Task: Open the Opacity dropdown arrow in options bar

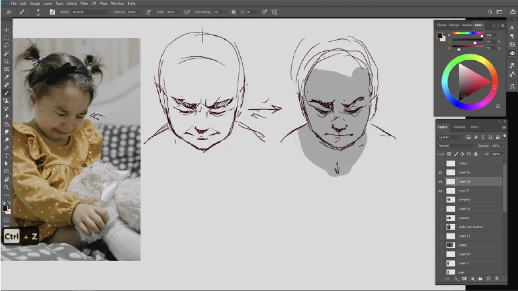Action: coord(139,12)
